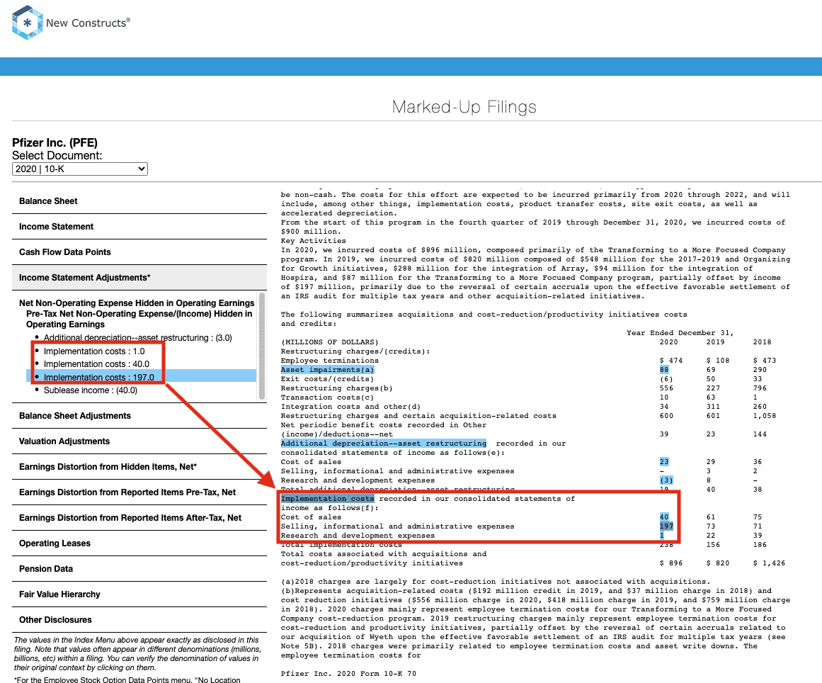Select the Implementation costs : 40.0 item
This screenshot has height=683, width=822.
[x=96, y=364]
